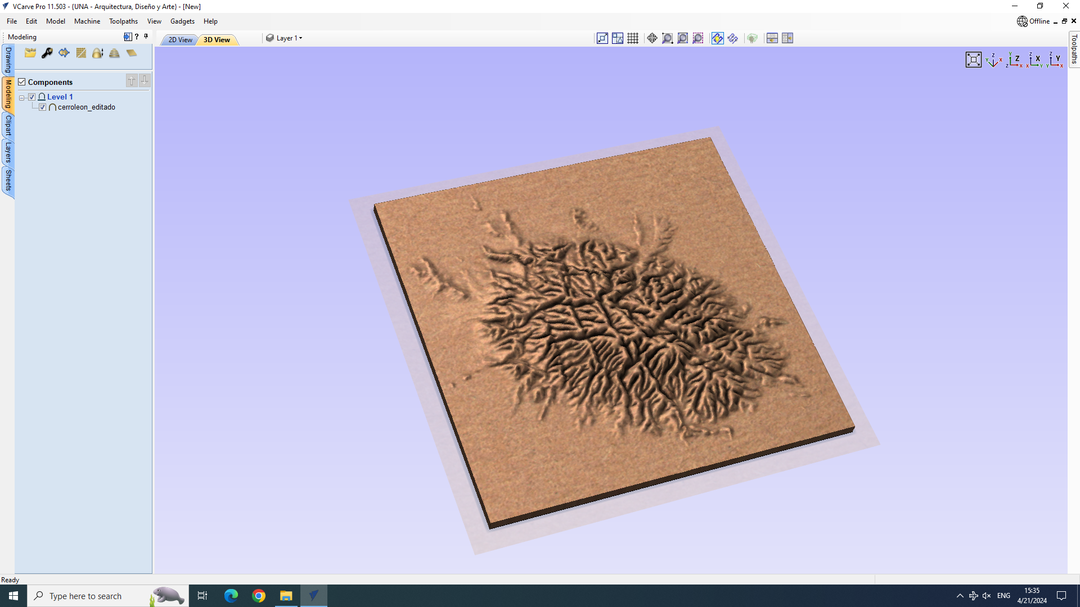The height and width of the screenshot is (607, 1080).
Task: Open Google Chrome from the taskbar
Action: coord(259,596)
